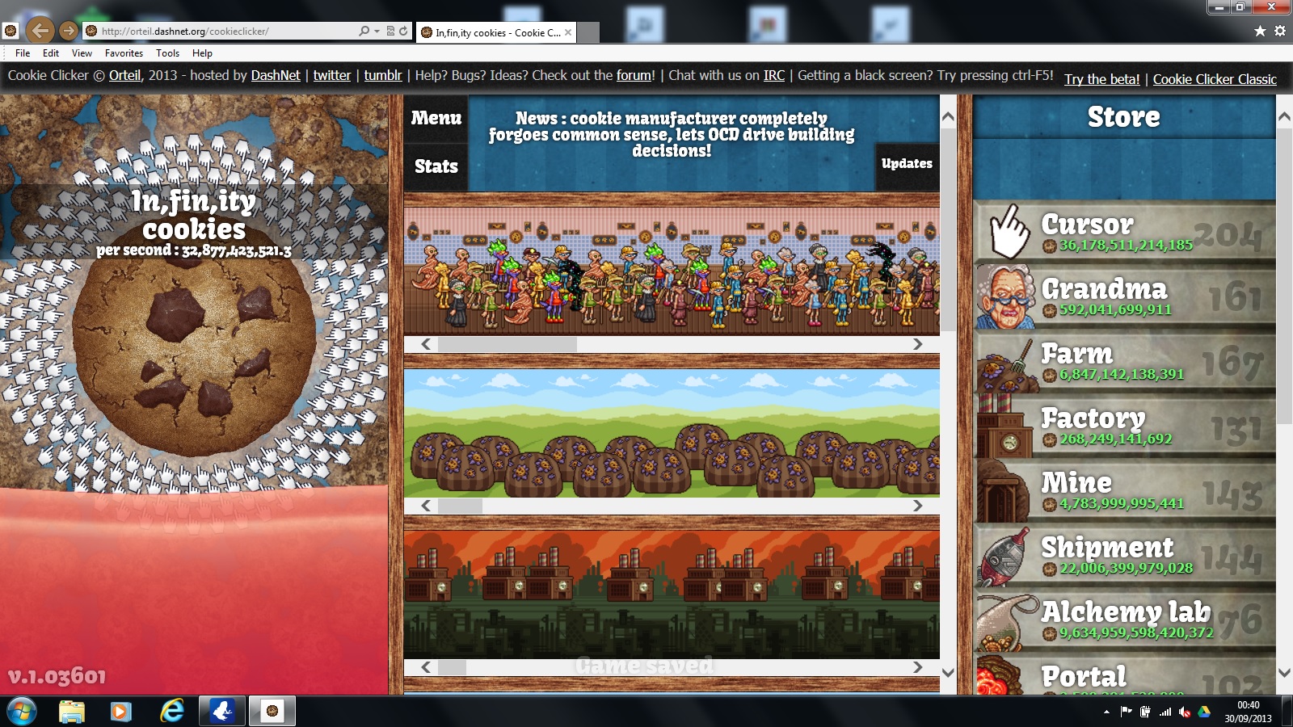Image resolution: width=1293 pixels, height=727 pixels.
Task: Follow the DashNet link
Action: [276, 75]
